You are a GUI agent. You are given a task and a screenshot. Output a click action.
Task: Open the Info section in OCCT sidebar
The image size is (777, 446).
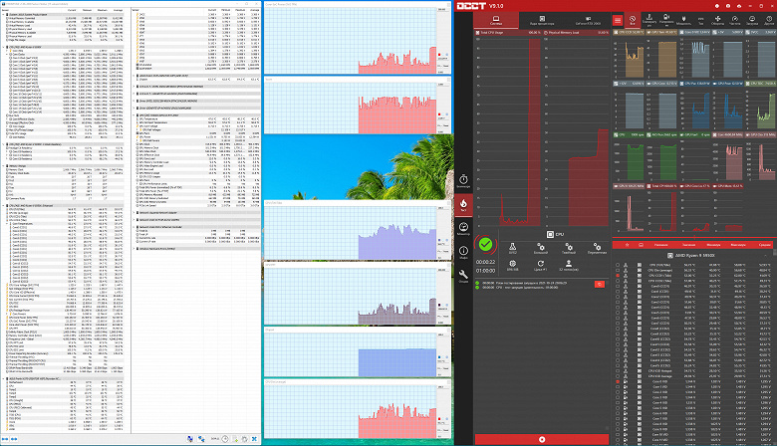[463, 252]
